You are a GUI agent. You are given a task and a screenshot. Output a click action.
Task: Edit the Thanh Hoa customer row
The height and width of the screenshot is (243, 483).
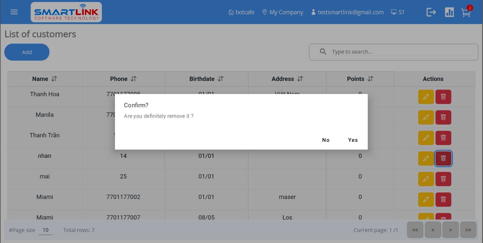point(426,97)
